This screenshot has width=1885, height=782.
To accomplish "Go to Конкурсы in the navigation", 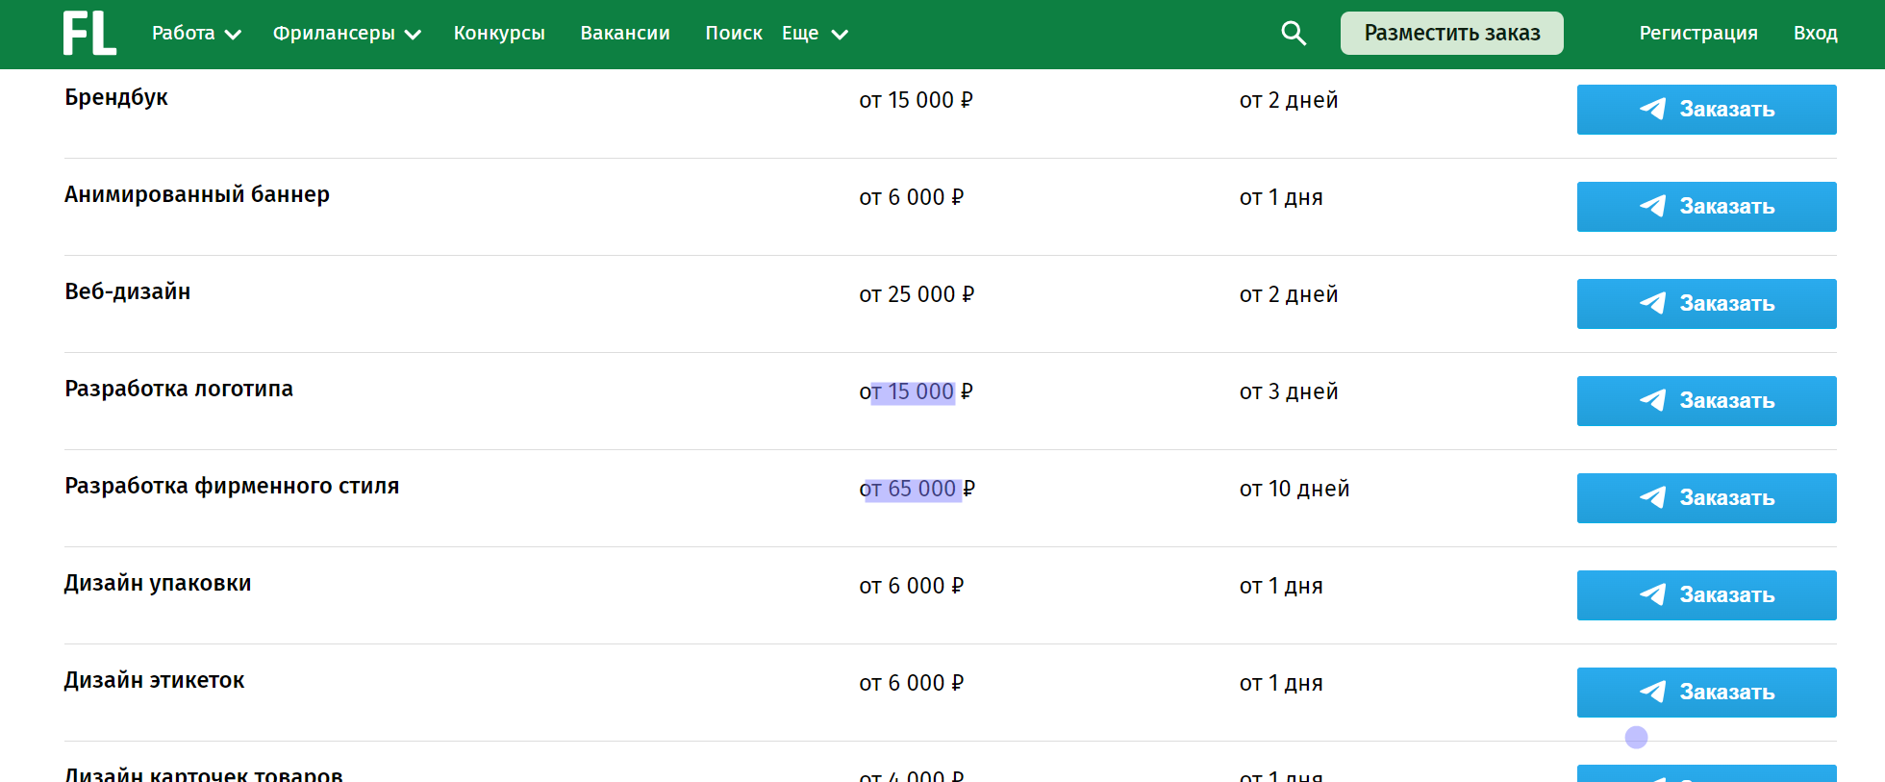I will pos(499,34).
